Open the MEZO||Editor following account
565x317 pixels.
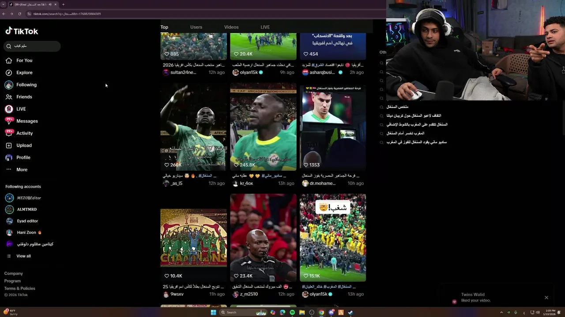click(x=23, y=198)
